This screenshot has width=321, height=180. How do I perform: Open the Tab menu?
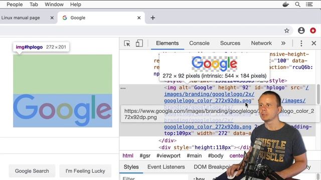pos(34,4)
